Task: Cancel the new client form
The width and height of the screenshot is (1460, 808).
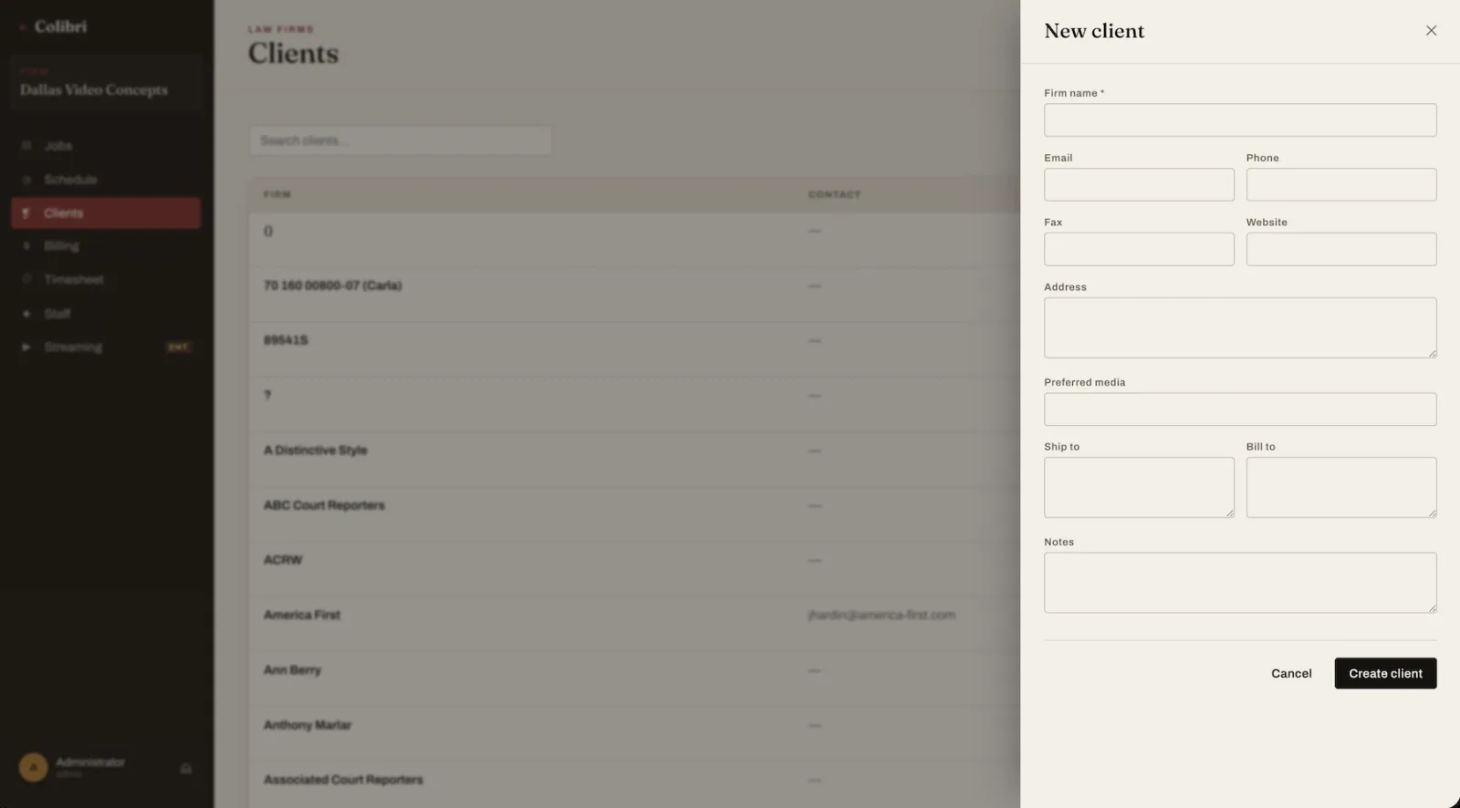Action: [1291, 673]
